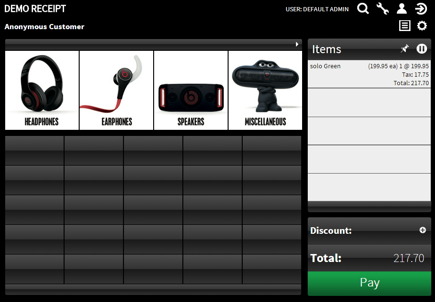Click the first empty product grid button
The width and height of the screenshot is (435, 302).
pos(34,151)
